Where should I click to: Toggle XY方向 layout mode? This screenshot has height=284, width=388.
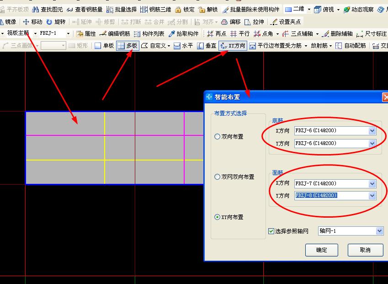(x=233, y=46)
